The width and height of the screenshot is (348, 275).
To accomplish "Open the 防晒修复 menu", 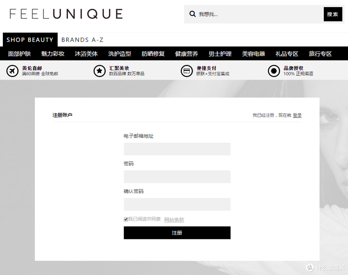I will [153, 54].
